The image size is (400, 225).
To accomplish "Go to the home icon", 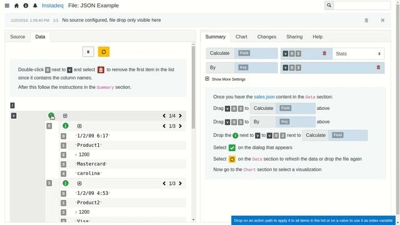I will pyautogui.click(x=17, y=6).
